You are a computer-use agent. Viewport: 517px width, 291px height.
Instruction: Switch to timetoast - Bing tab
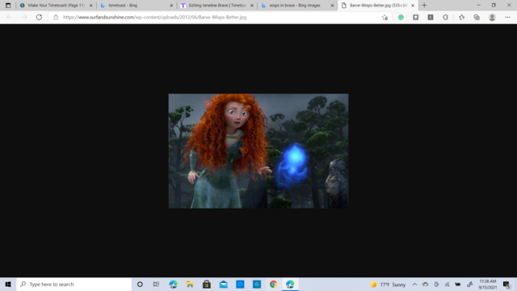click(x=137, y=6)
